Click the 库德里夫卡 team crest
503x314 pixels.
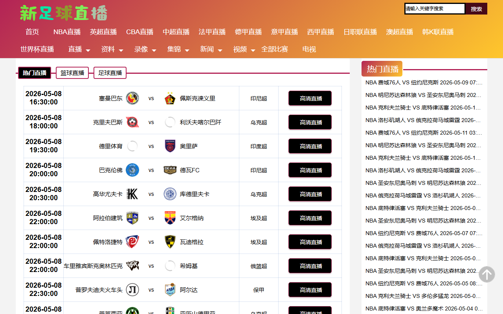(170, 194)
